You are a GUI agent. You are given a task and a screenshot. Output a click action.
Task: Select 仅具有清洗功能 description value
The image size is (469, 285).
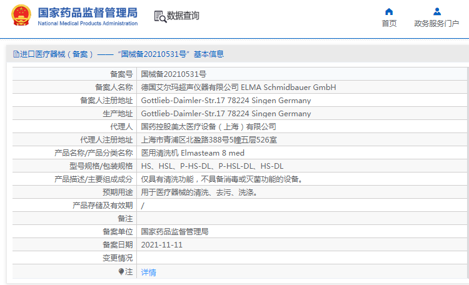click(223, 179)
